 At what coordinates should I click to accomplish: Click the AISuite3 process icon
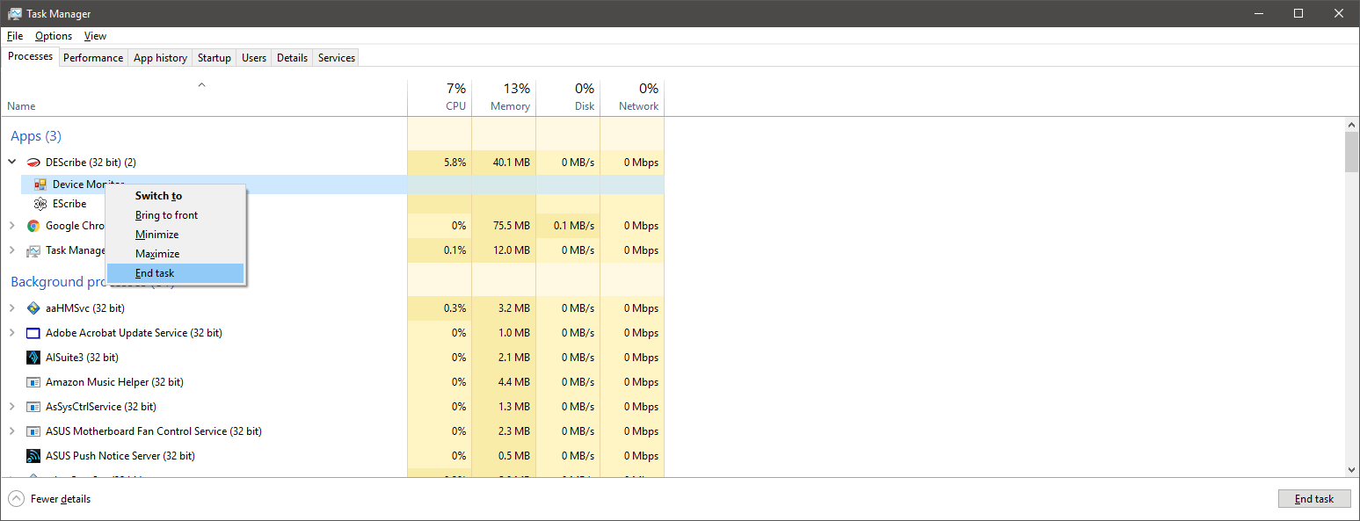coord(33,358)
